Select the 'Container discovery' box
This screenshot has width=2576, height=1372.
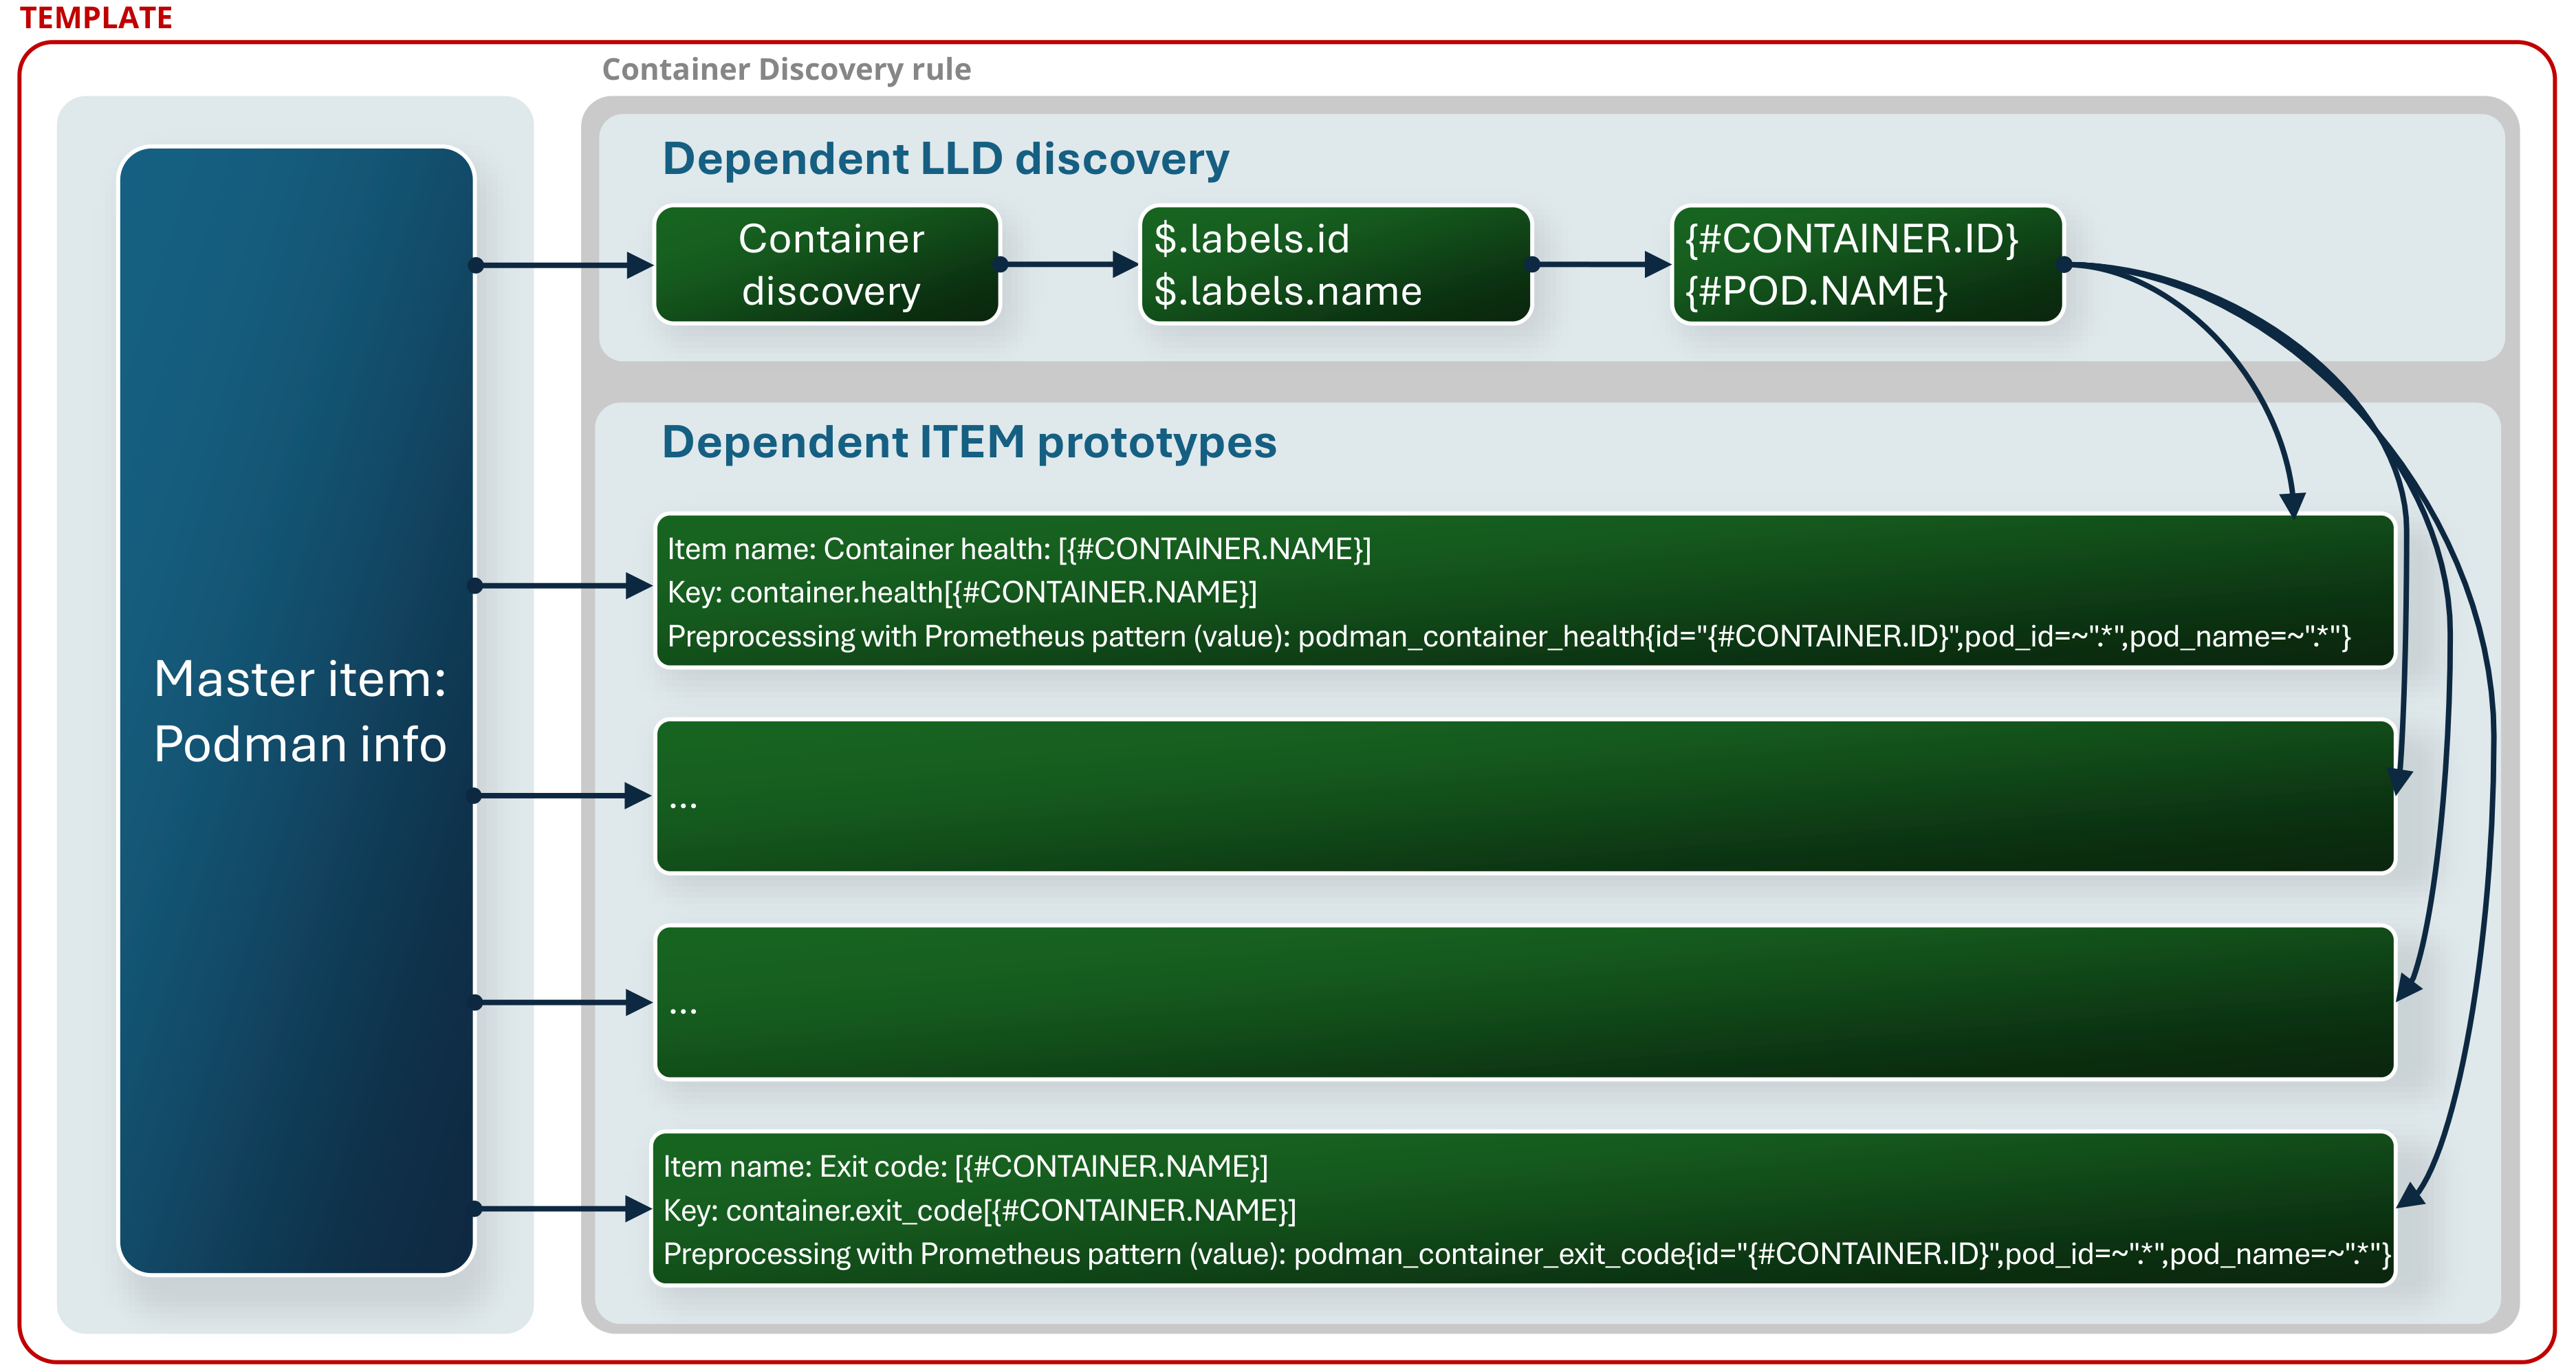coord(828,265)
